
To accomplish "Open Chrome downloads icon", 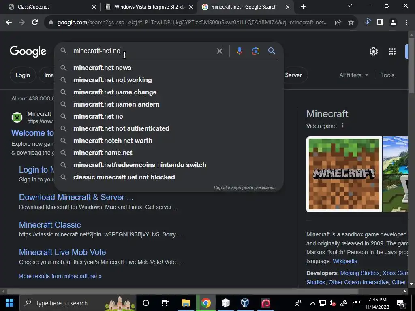I will (x=367, y=22).
